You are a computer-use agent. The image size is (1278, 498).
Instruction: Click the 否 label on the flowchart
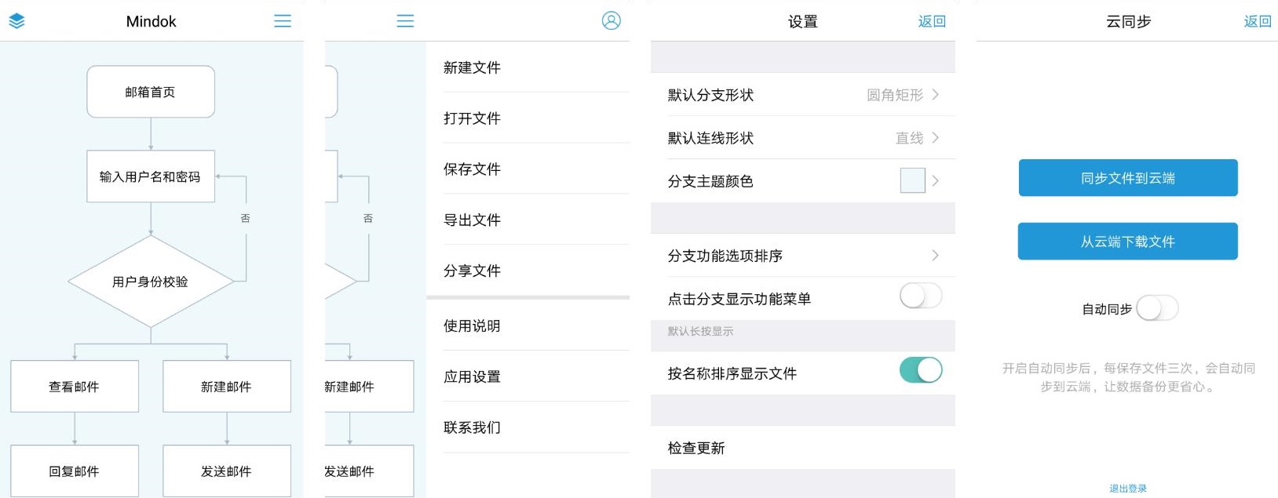(x=245, y=218)
